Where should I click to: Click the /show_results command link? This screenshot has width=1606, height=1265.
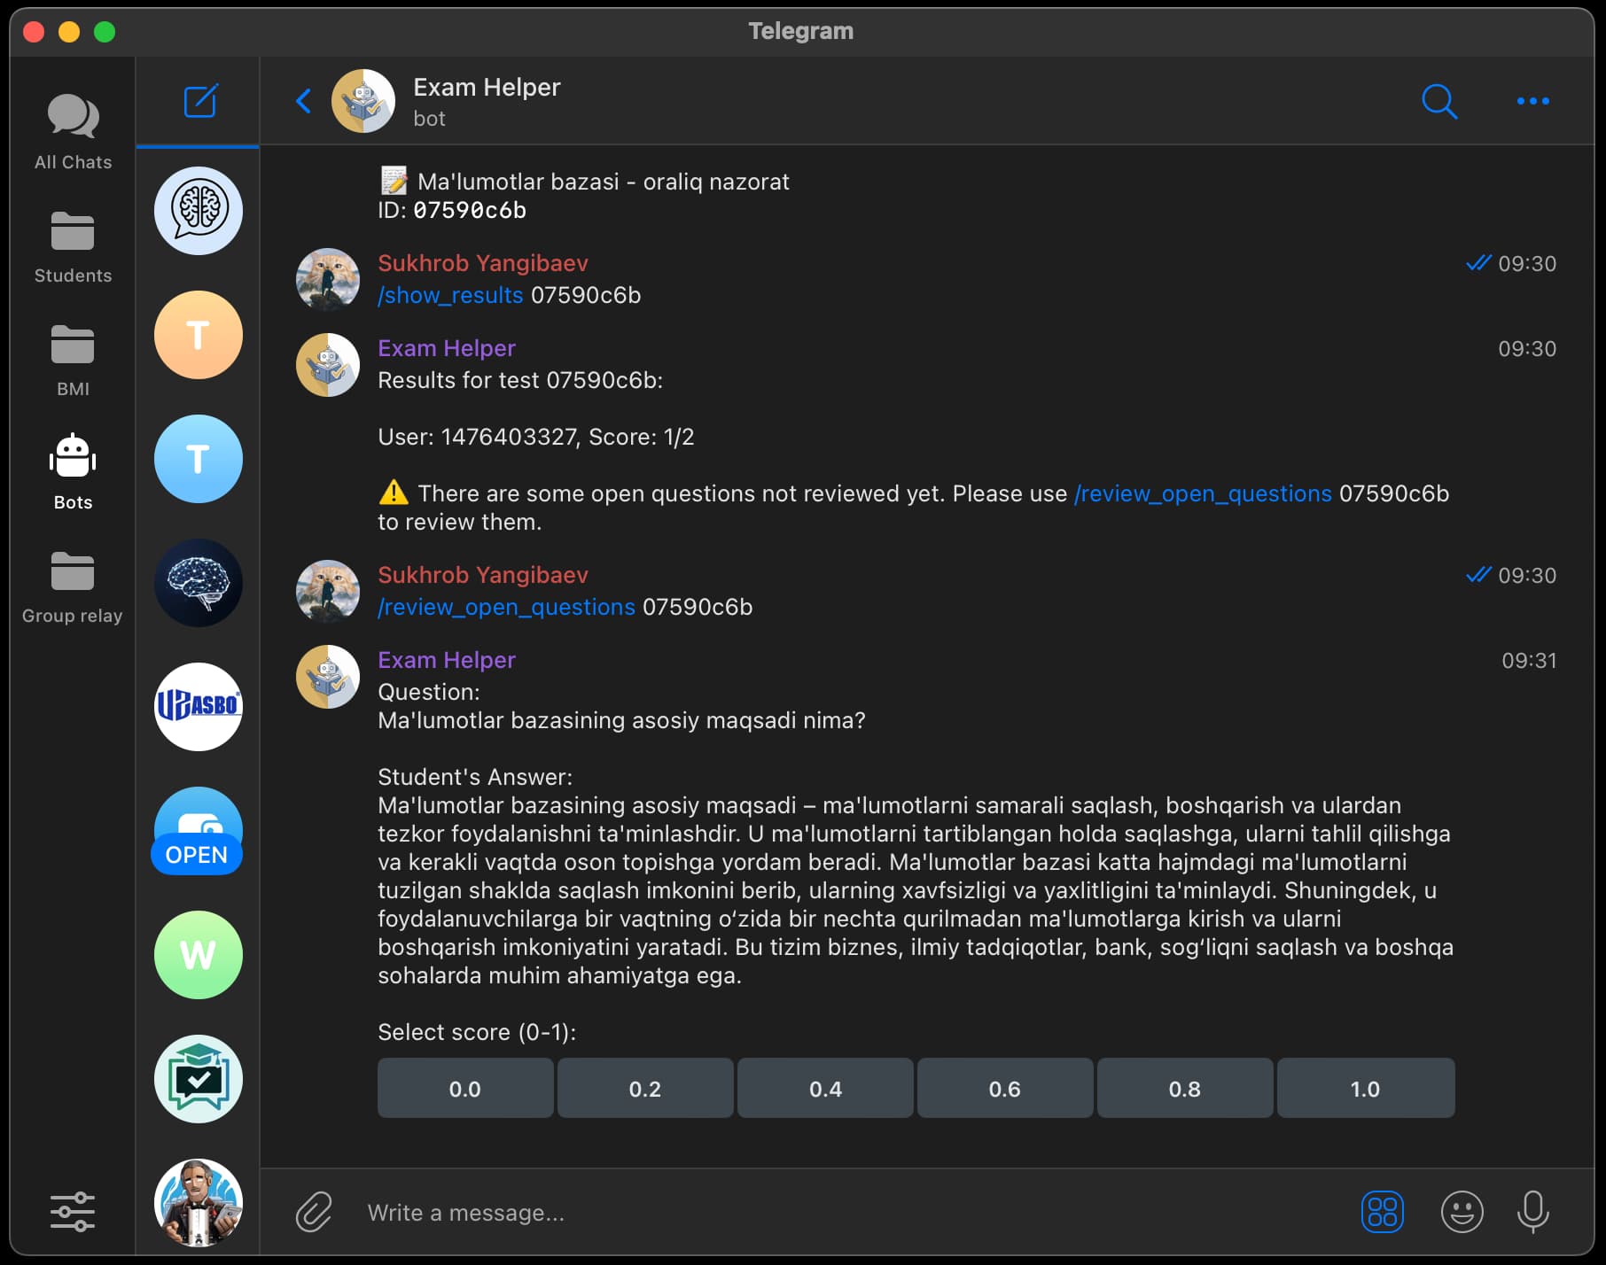pyautogui.click(x=450, y=295)
